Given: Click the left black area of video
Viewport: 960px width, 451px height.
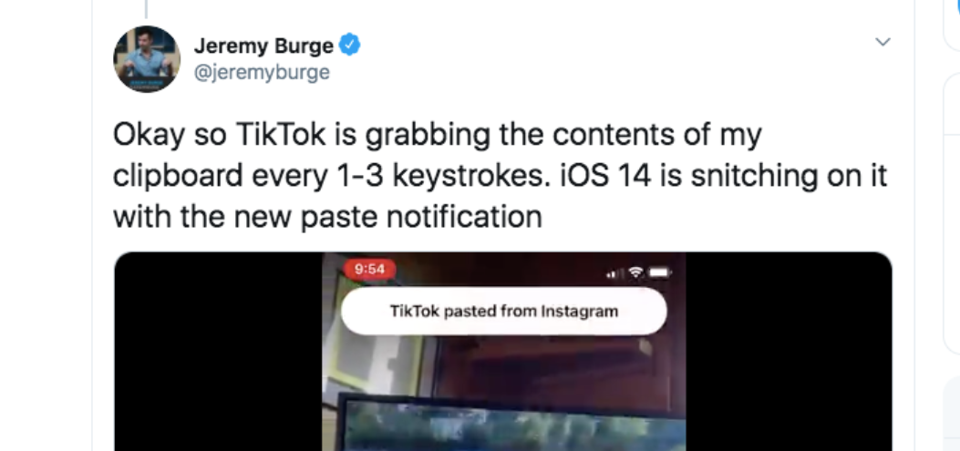Looking at the screenshot, I should point(219,352).
